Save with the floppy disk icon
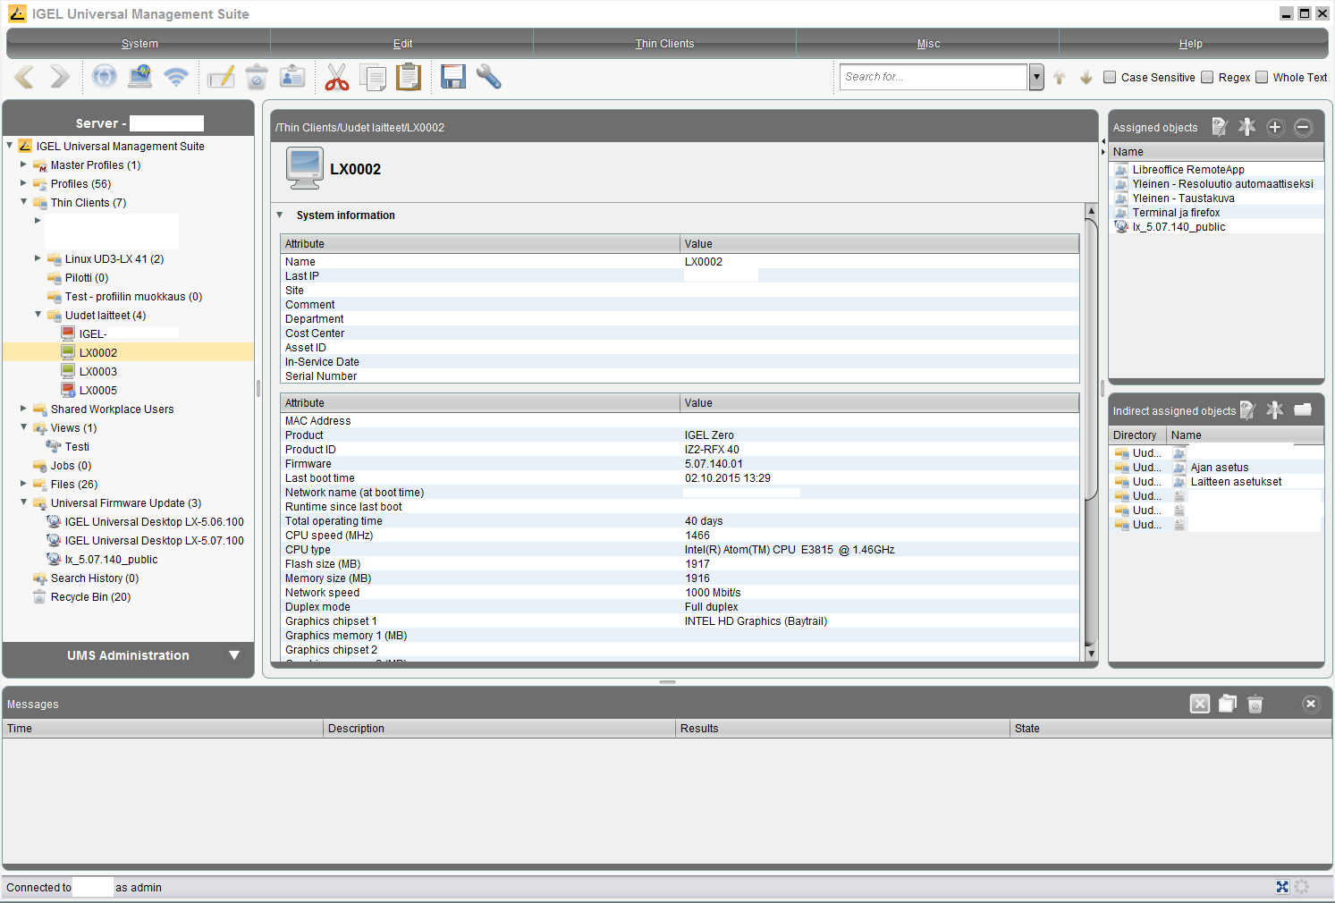The width and height of the screenshot is (1335, 903). click(x=453, y=77)
